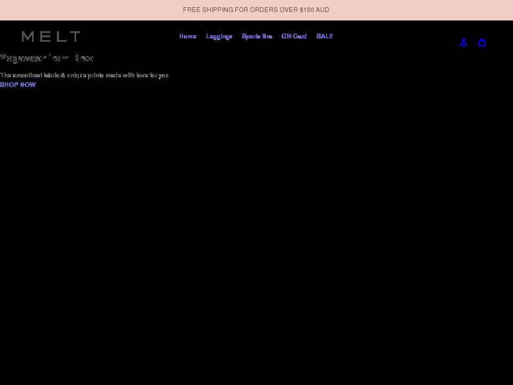Click the MELT logo
The height and width of the screenshot is (385, 513).
51,36
